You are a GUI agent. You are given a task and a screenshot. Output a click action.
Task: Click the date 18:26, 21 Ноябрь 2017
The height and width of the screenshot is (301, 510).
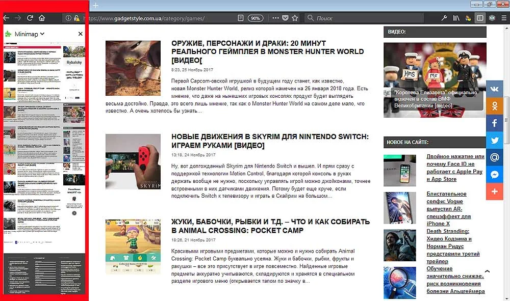[193, 240]
